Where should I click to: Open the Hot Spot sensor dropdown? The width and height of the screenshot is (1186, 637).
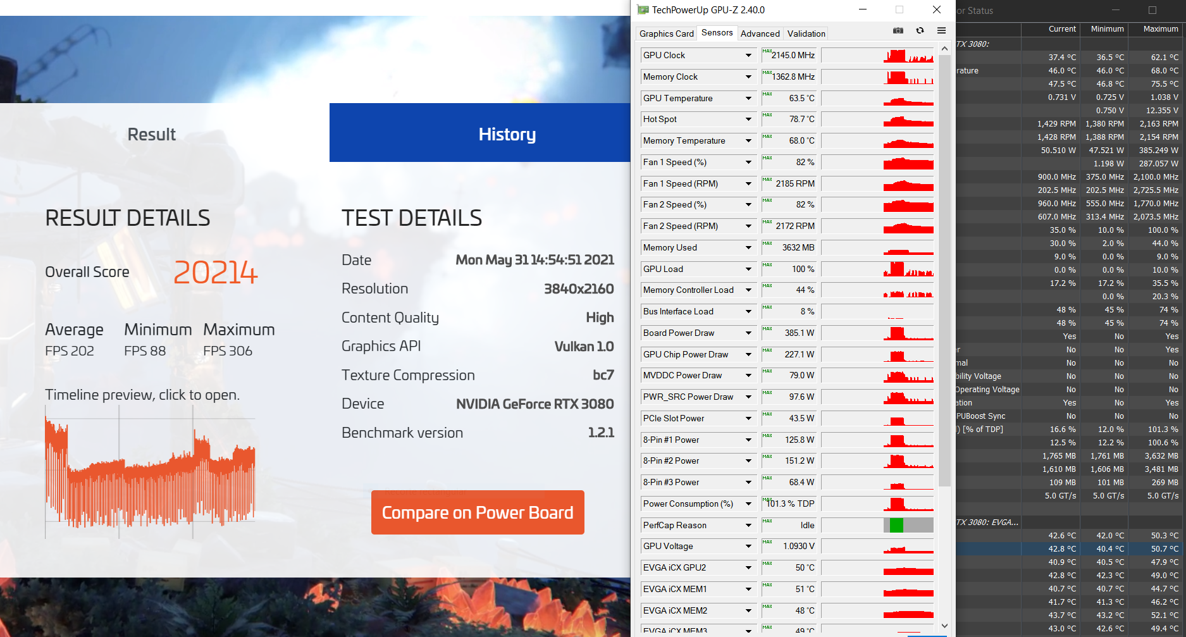(x=748, y=120)
